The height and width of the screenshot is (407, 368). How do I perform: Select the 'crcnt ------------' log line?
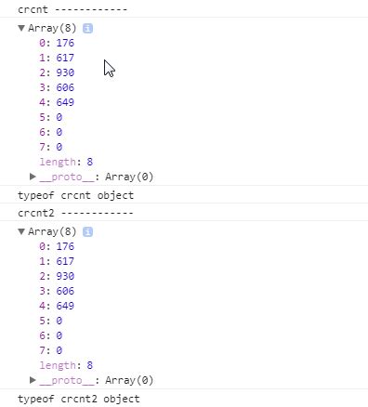[x=72, y=9]
